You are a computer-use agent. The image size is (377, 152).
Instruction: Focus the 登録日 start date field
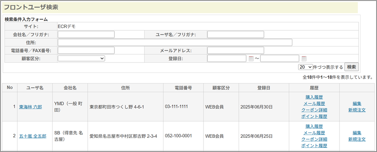pos(227,58)
